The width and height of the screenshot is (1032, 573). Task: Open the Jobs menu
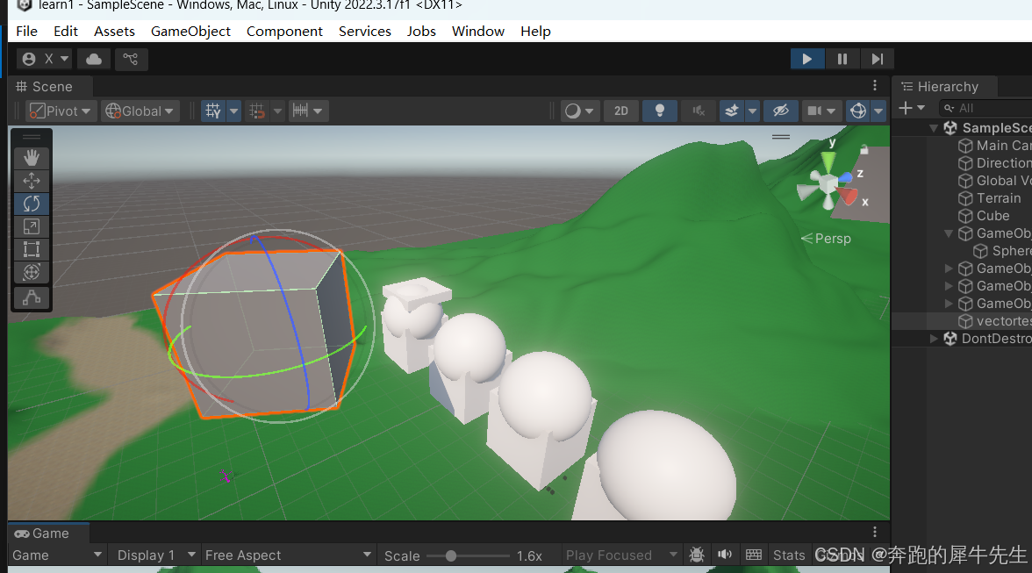[x=421, y=31]
